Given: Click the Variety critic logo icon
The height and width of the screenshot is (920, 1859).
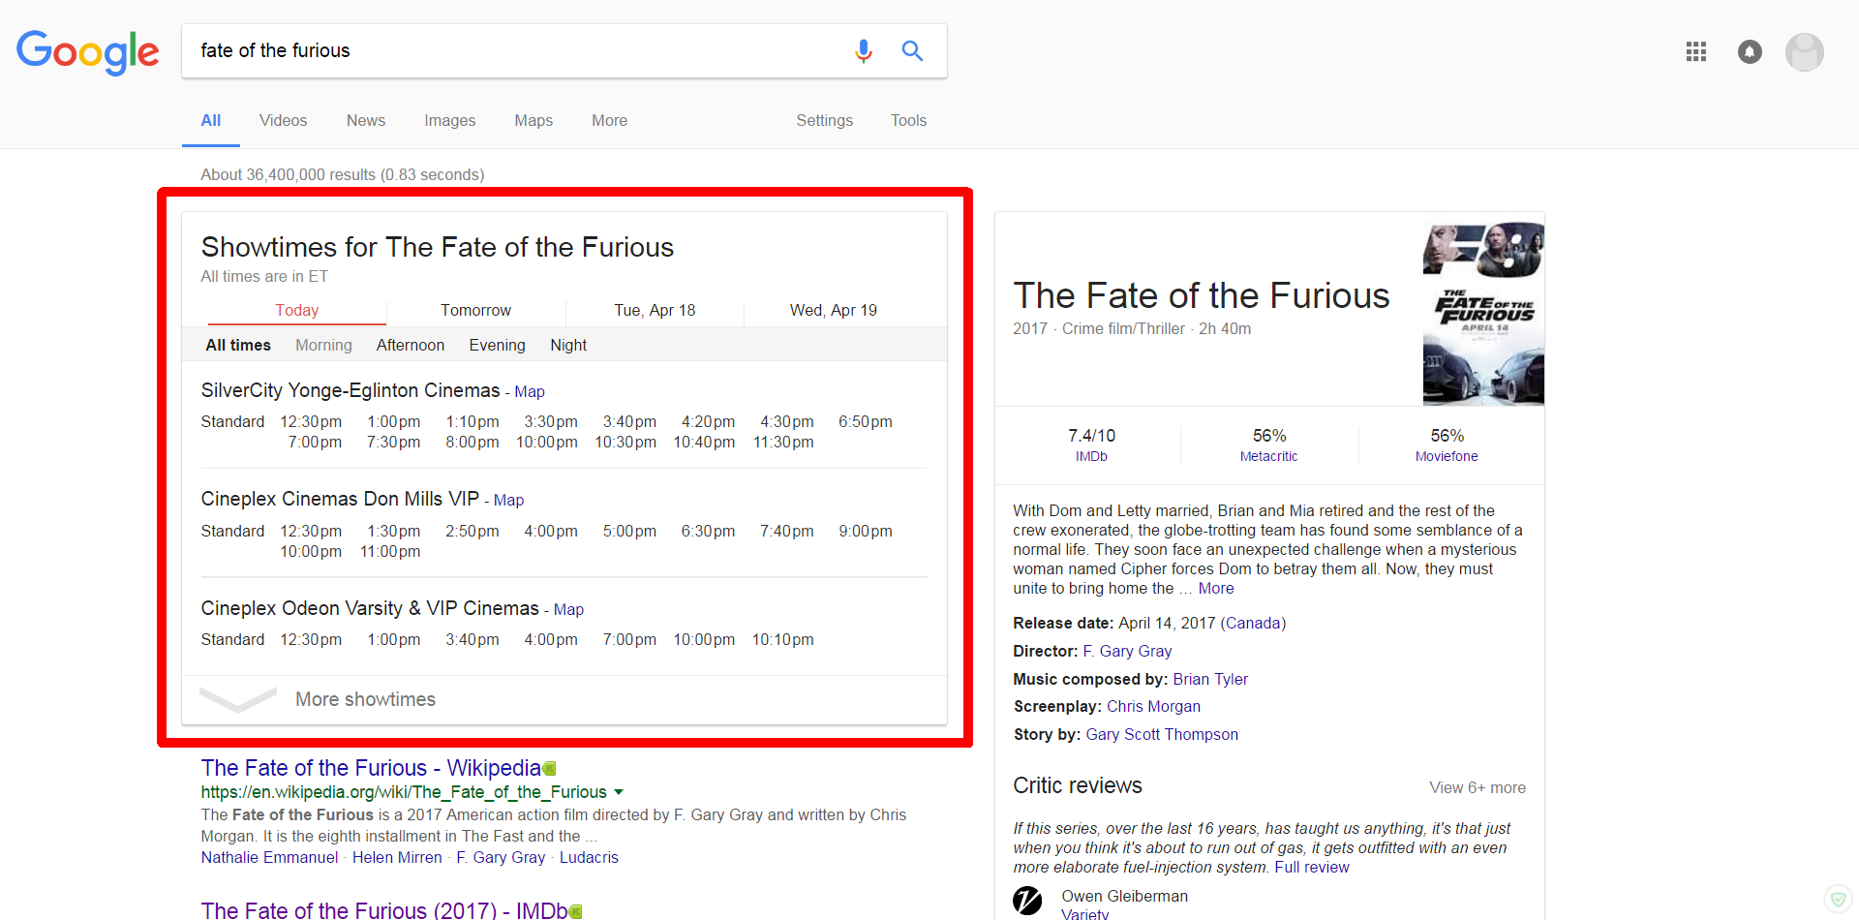Looking at the screenshot, I should [x=1027, y=901].
